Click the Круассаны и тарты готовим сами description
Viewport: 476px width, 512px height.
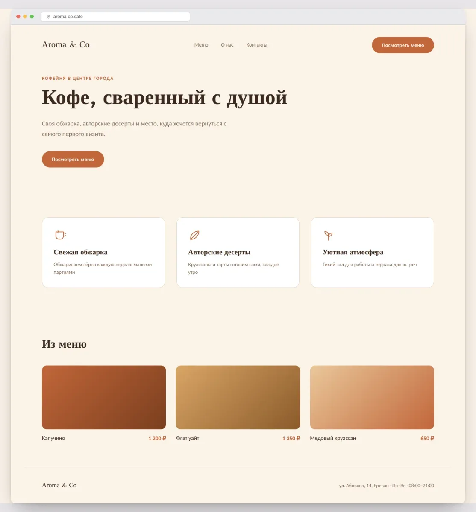click(233, 268)
